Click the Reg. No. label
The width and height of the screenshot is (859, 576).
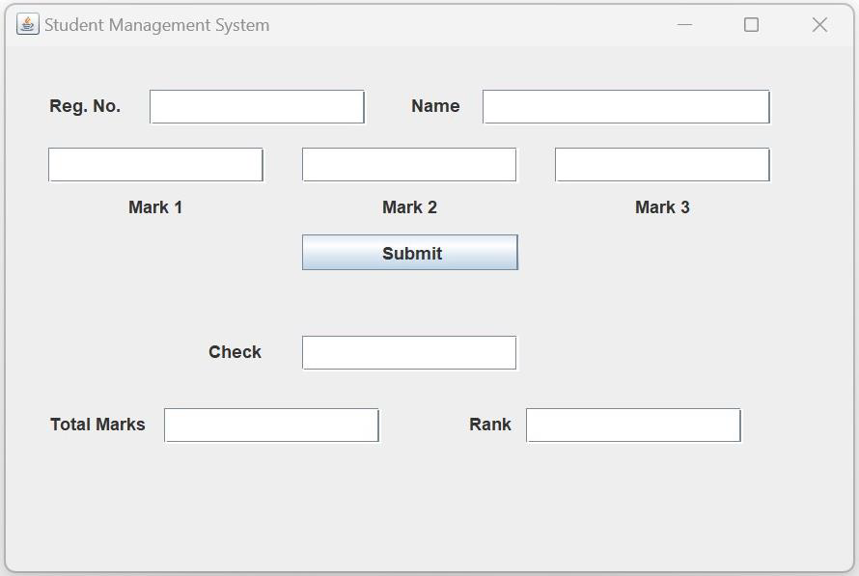click(x=85, y=106)
